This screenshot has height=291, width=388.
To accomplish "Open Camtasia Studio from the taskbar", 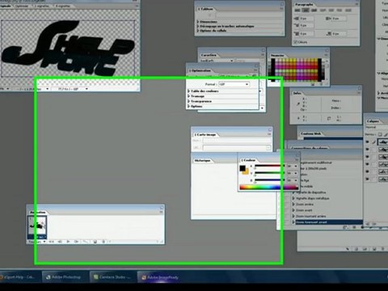I will pyautogui.click(x=113, y=277).
